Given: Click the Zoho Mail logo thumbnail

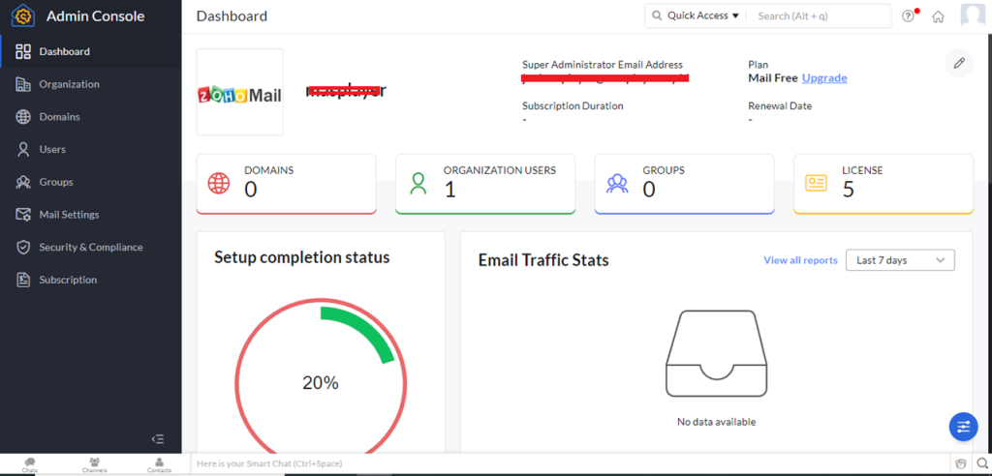Looking at the screenshot, I should [240, 92].
